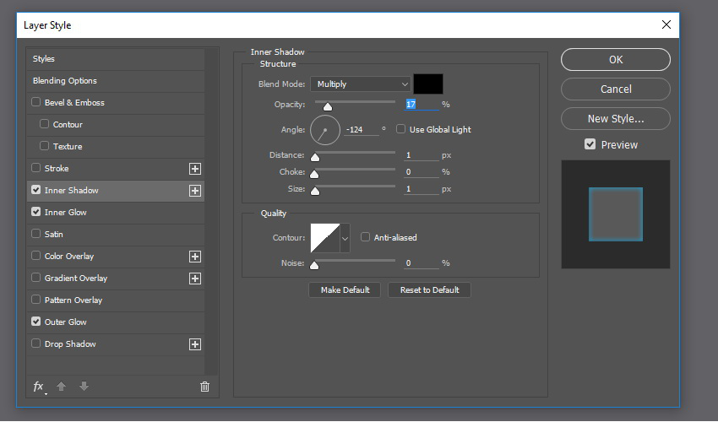Add another Gradient Overlay with plus icon
The height and width of the screenshot is (422, 718).
[x=195, y=279]
